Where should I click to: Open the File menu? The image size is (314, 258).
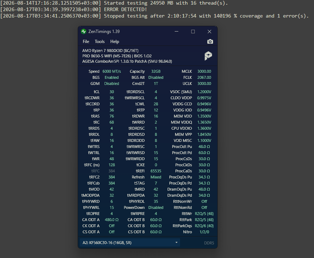pyautogui.click(x=86, y=42)
